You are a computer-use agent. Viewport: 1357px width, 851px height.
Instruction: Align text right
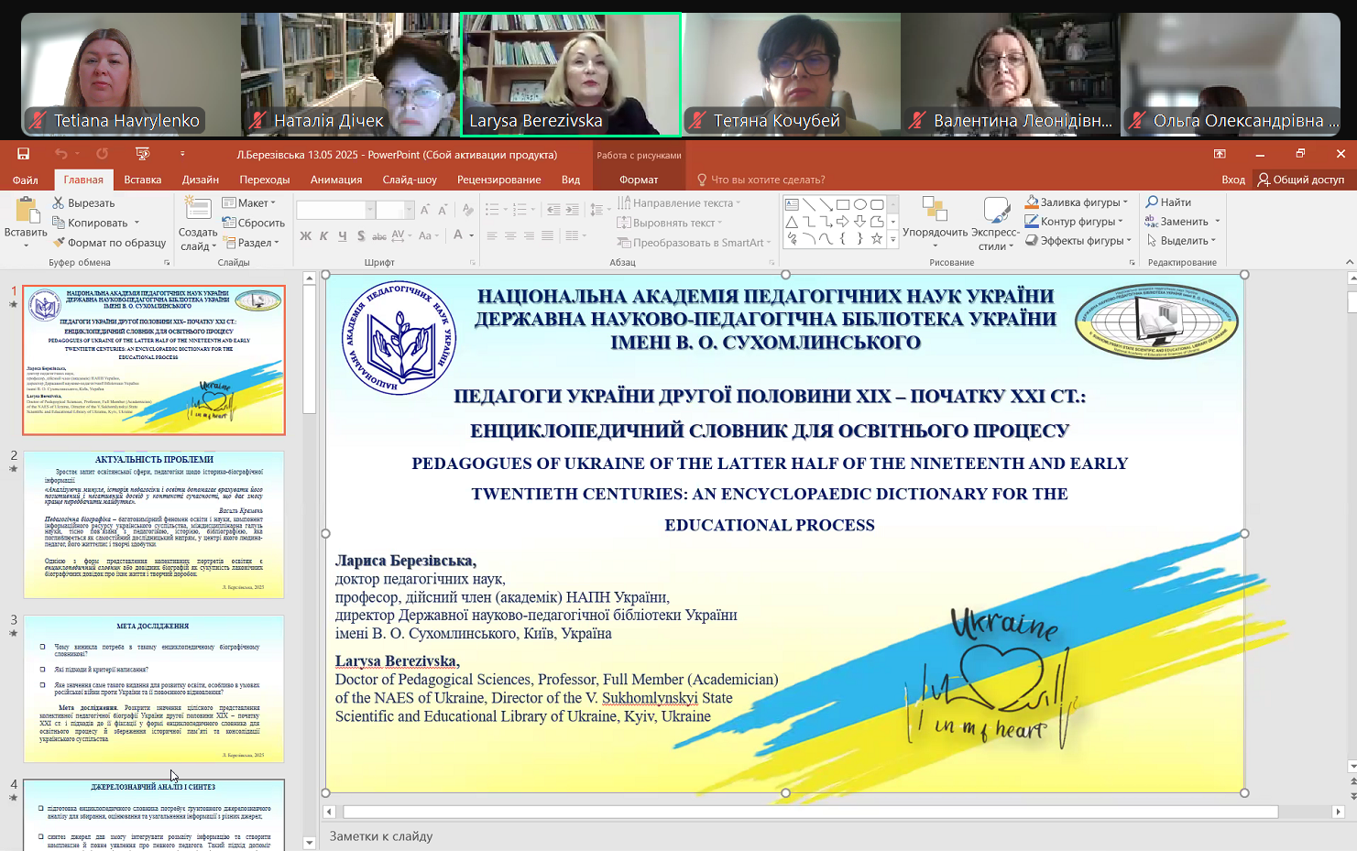(529, 236)
